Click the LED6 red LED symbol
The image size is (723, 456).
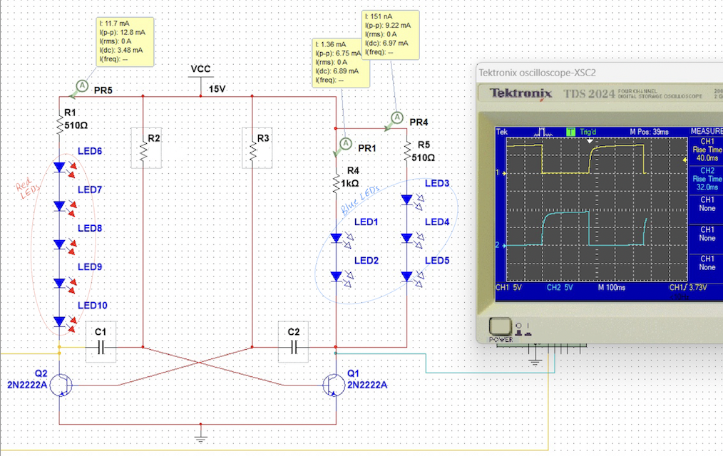pos(58,165)
